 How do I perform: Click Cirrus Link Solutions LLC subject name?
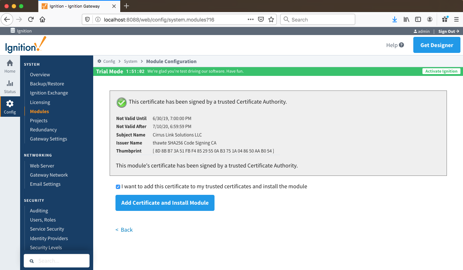pyautogui.click(x=177, y=135)
